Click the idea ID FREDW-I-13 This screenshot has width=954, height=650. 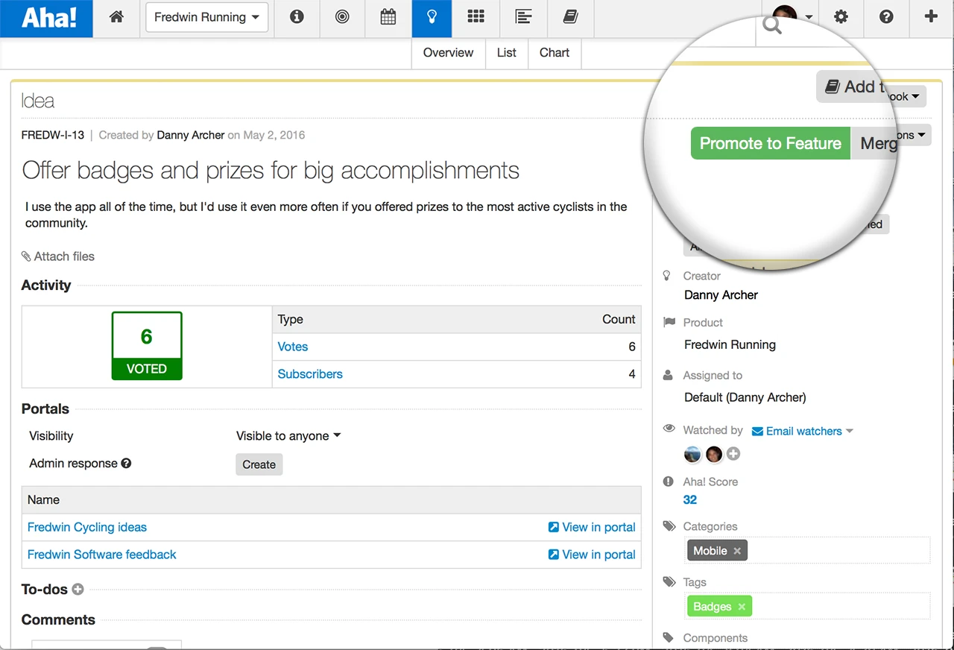[53, 136]
